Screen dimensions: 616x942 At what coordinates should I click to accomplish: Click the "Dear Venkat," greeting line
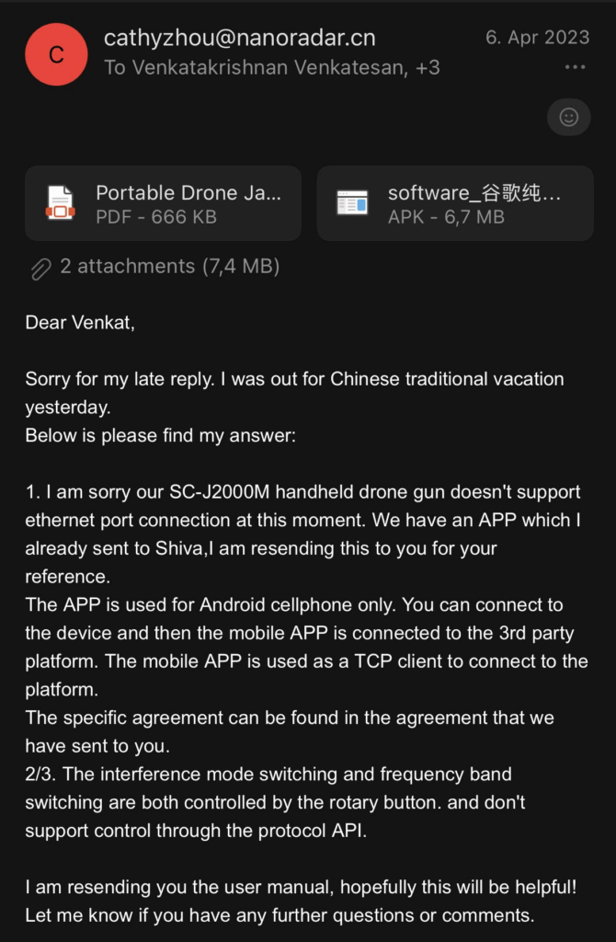(80, 323)
